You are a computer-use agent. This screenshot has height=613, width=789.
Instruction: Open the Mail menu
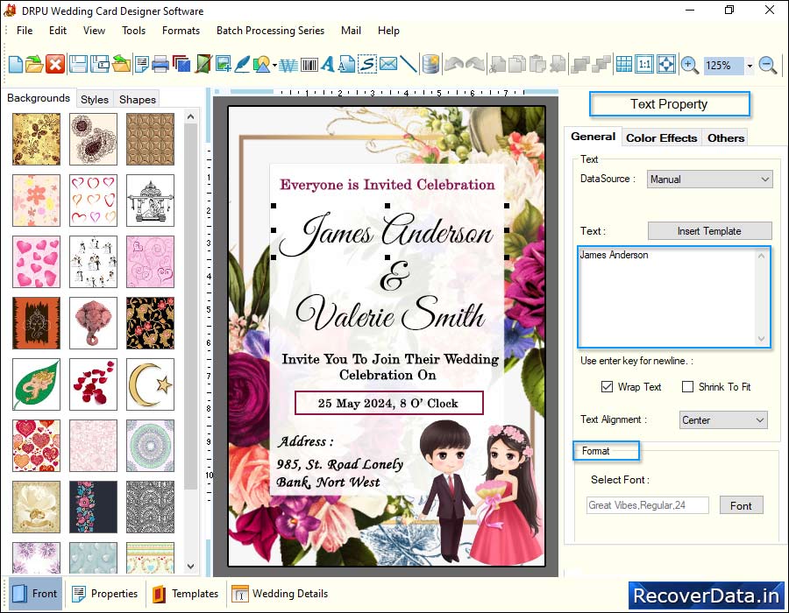tap(351, 31)
